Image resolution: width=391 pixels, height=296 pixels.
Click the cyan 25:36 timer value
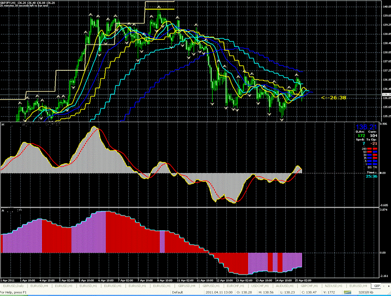tap(372, 176)
